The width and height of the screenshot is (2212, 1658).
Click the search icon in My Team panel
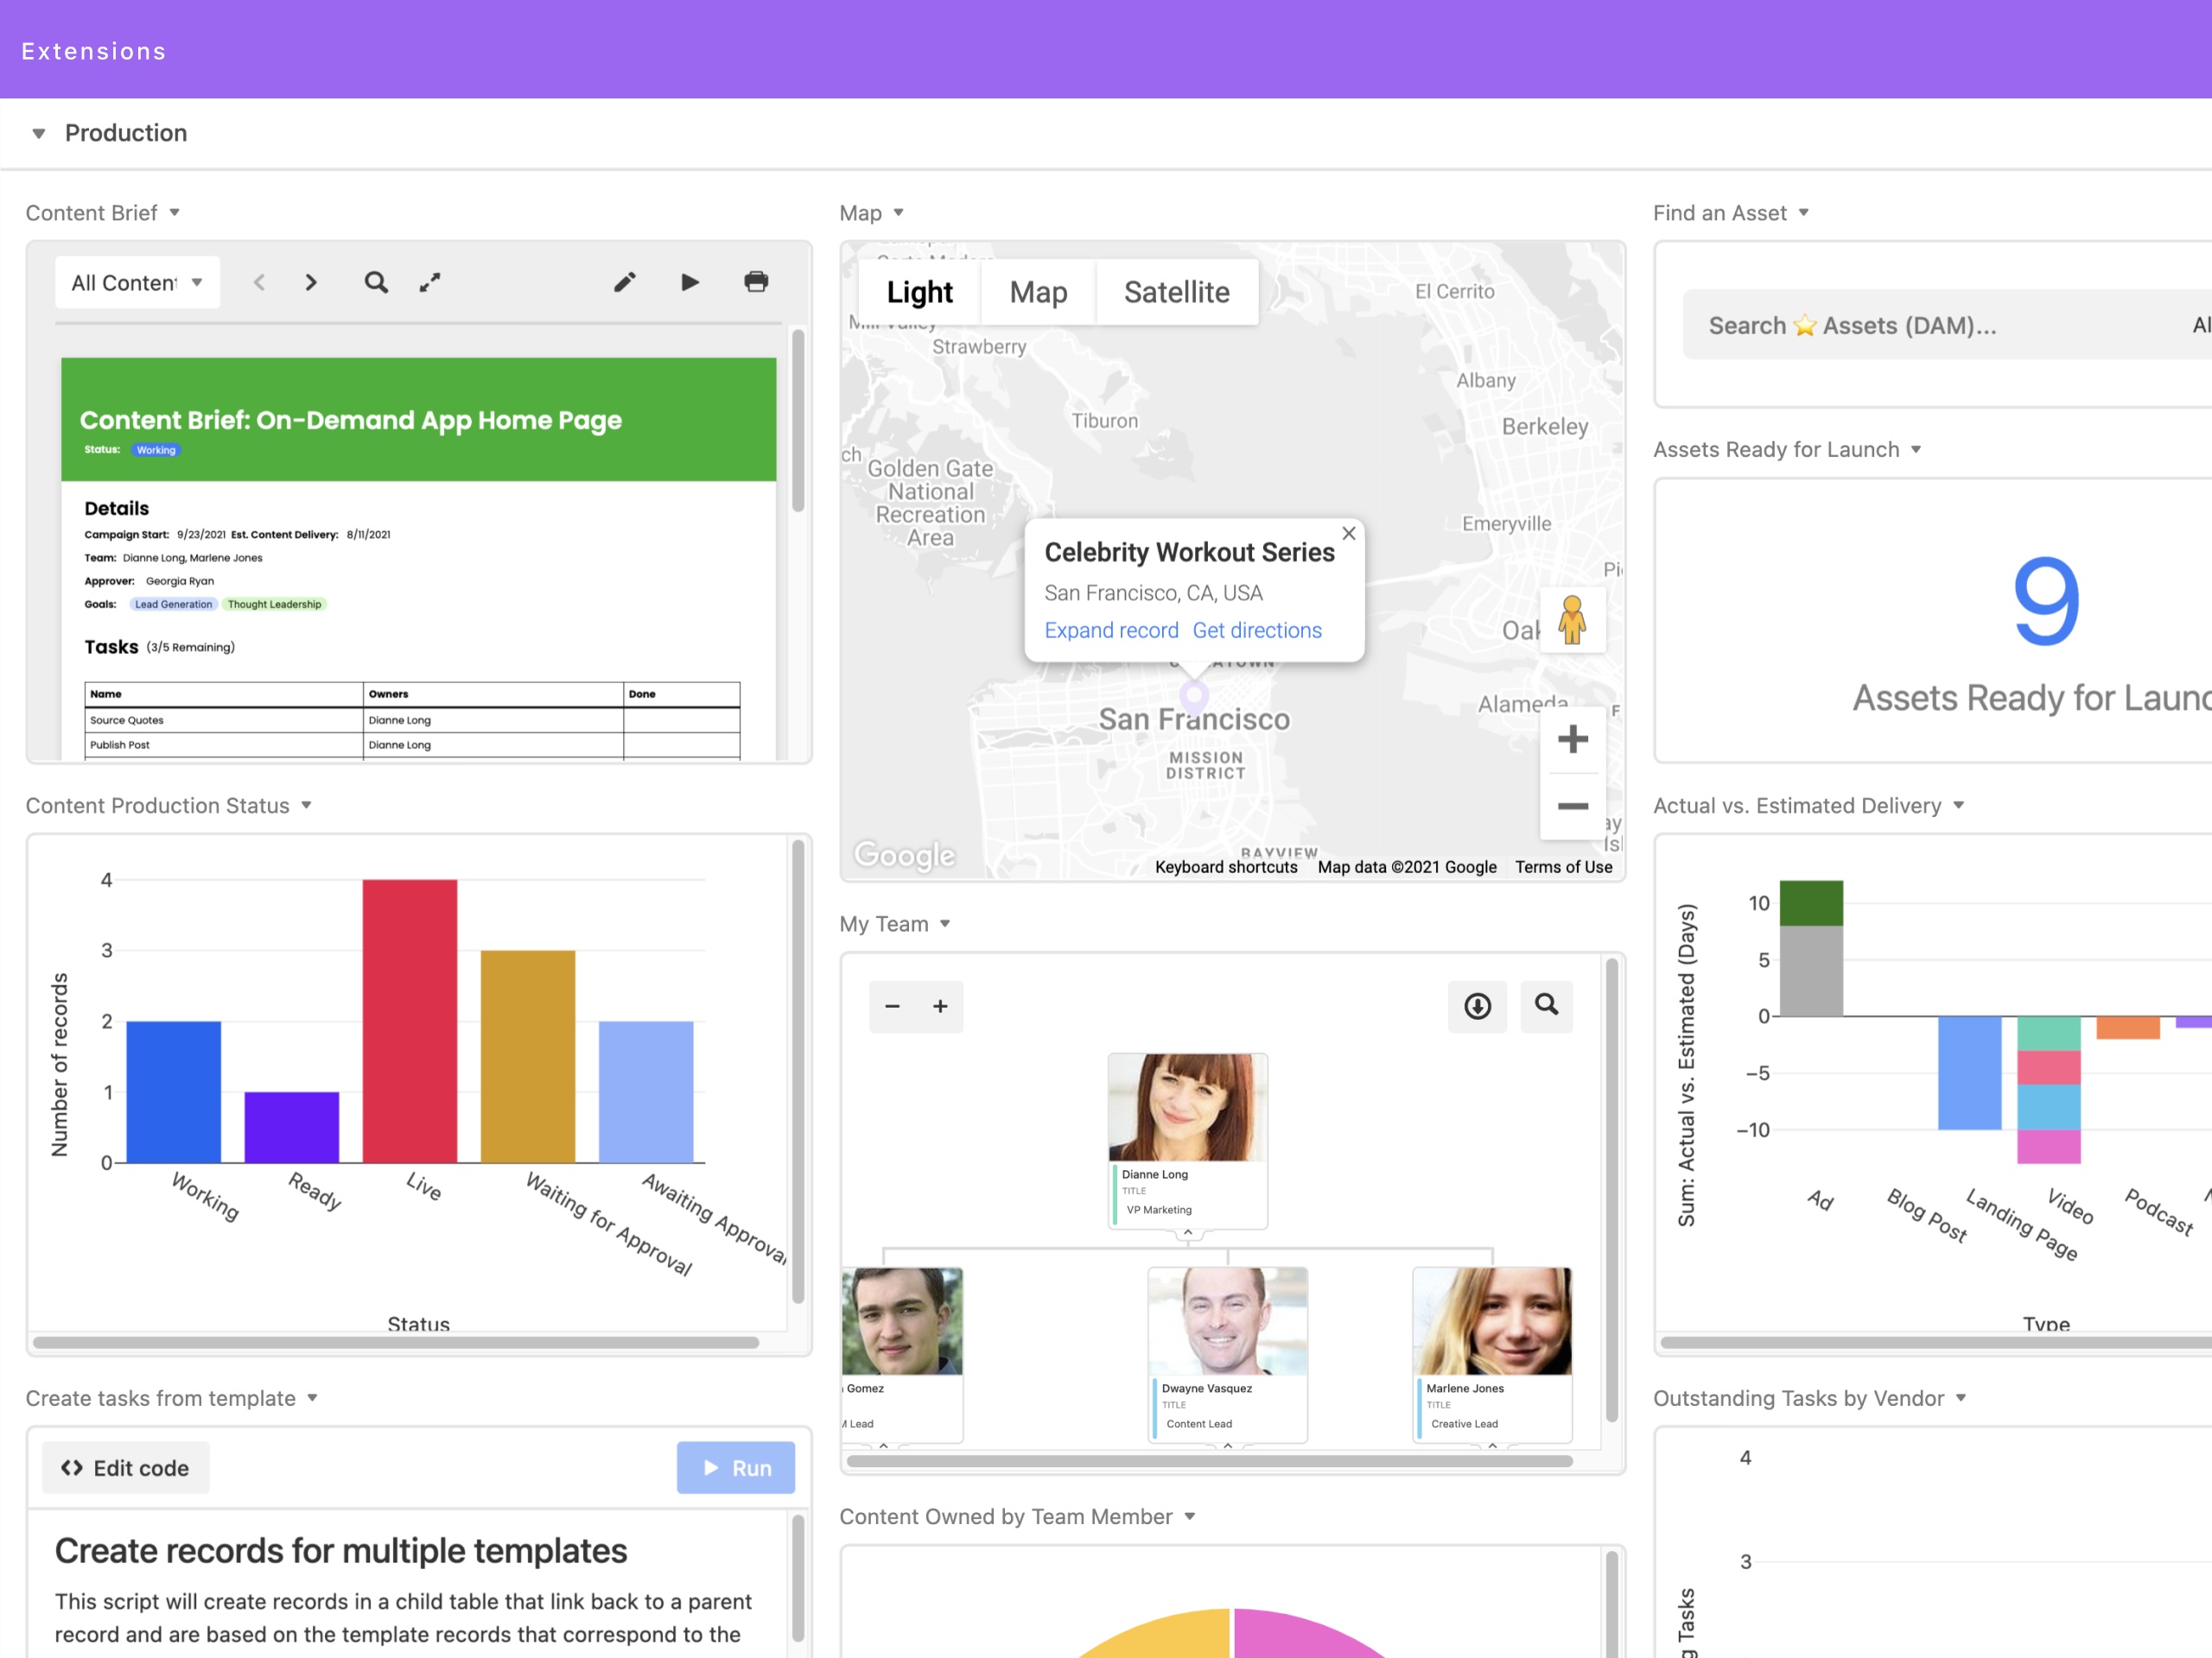click(1545, 1005)
